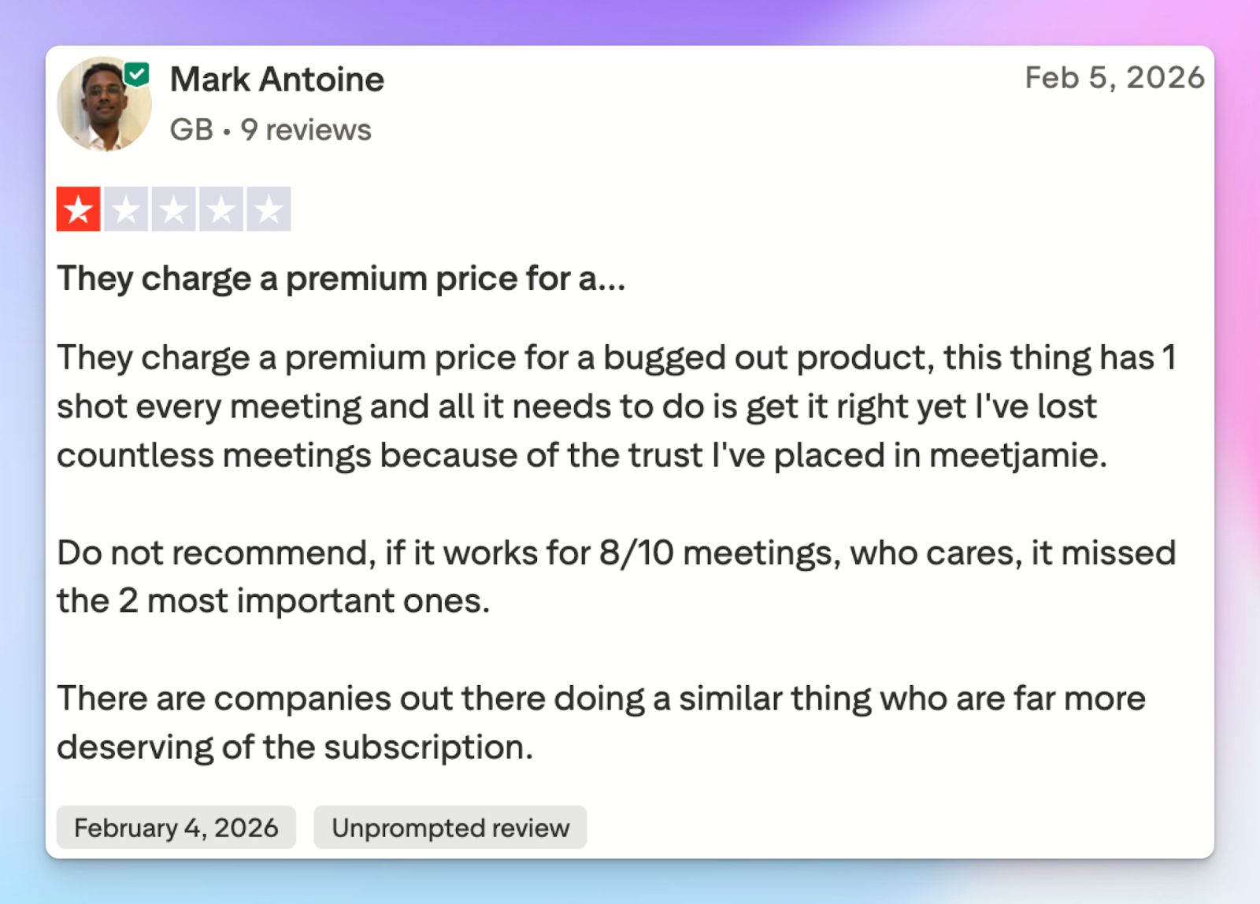Click the February 4, 2026 experience tag
The width and height of the screenshot is (1260, 904).
tap(176, 828)
